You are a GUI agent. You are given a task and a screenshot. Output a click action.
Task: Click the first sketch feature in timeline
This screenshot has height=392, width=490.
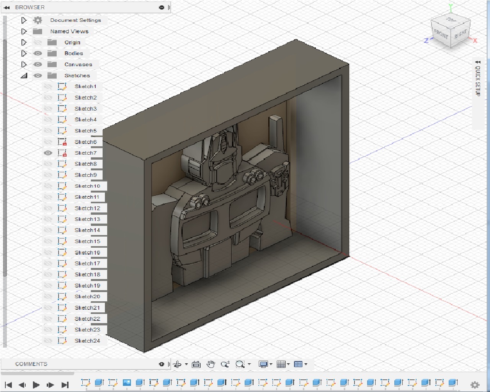(x=85, y=382)
